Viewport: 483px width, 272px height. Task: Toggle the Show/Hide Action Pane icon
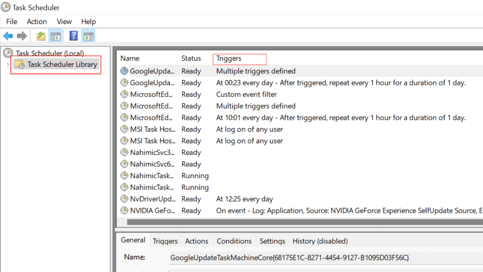[x=88, y=36]
